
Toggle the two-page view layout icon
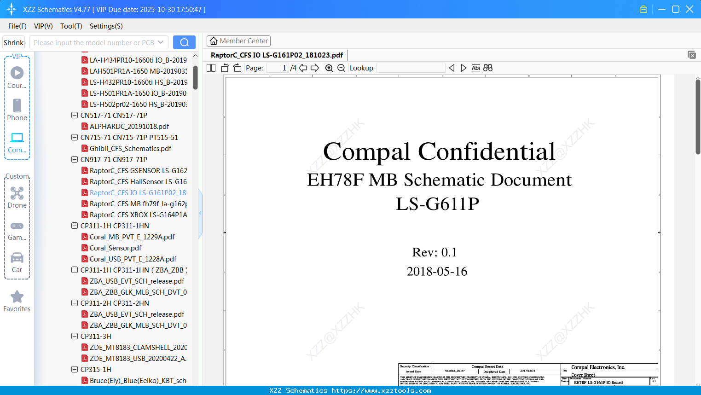pyautogui.click(x=211, y=68)
